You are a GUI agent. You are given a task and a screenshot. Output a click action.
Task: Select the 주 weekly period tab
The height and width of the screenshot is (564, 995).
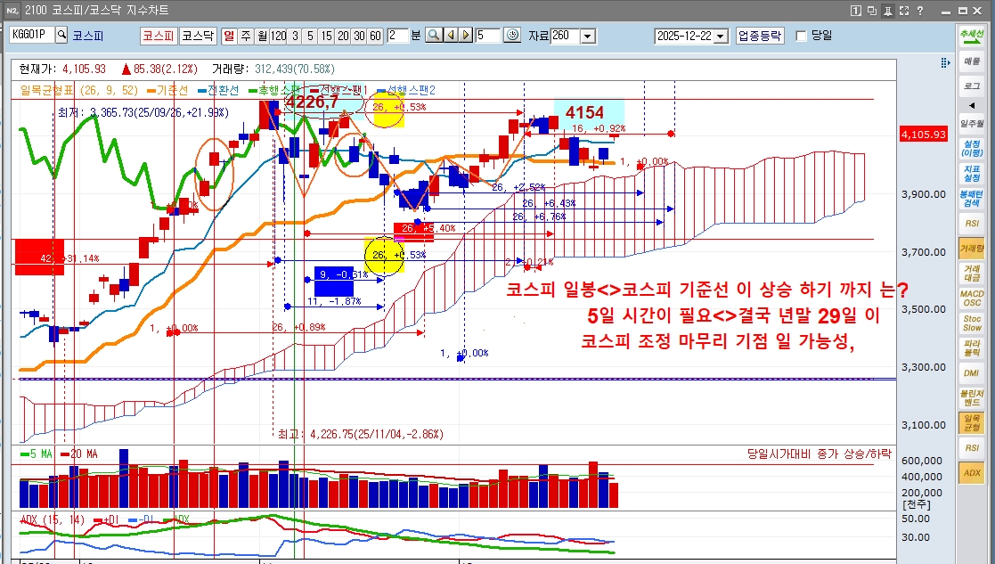[x=246, y=35]
